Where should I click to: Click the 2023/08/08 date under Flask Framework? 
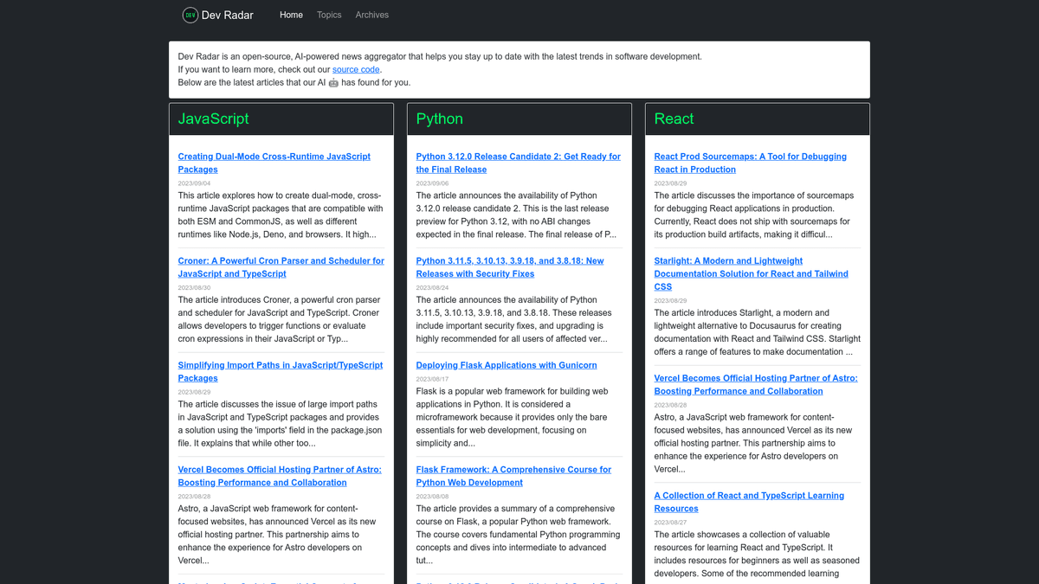(x=432, y=497)
